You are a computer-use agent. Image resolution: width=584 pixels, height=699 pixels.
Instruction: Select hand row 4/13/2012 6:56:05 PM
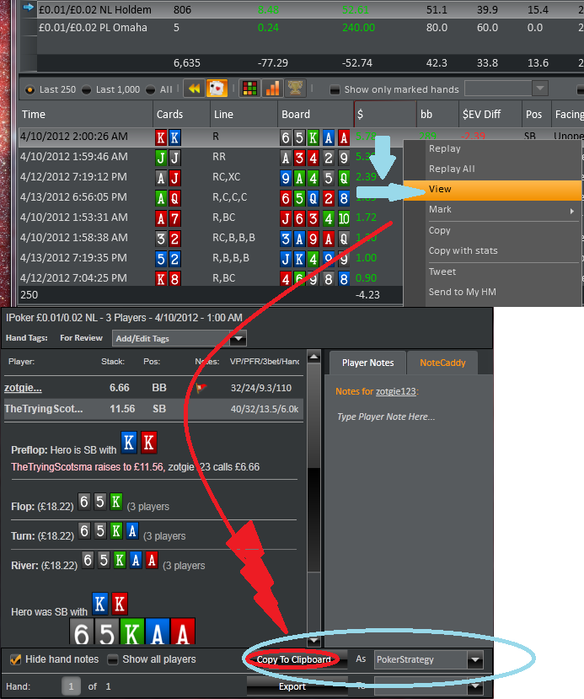pyautogui.click(x=209, y=197)
